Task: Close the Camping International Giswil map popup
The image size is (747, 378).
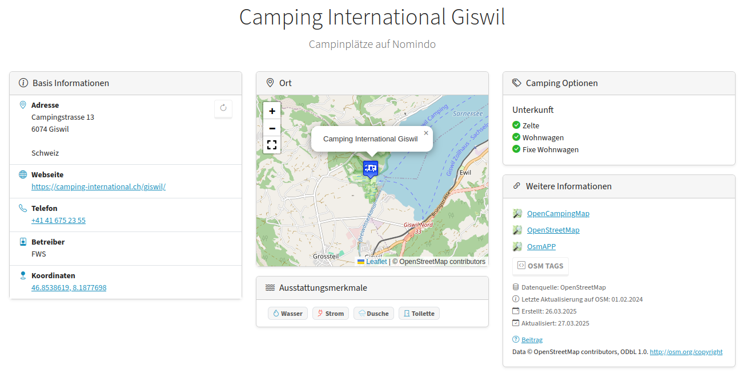Action: [425, 133]
